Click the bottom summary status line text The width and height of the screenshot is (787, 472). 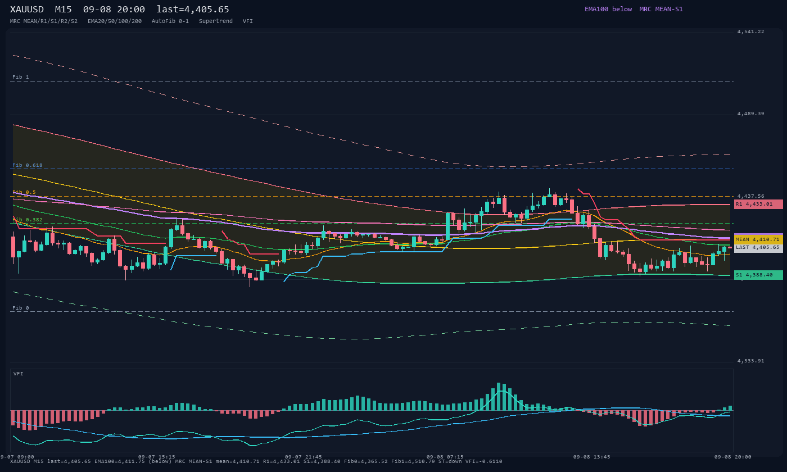[x=256, y=461]
